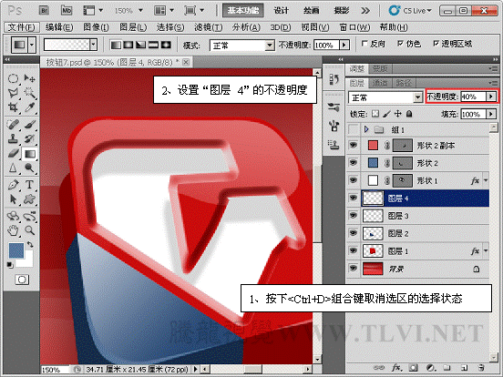Screen dimensions: 503x377
Task: Click the layer fx button at panel bottom
Action: tap(396, 367)
